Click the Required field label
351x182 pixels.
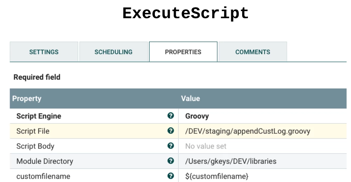37,77
